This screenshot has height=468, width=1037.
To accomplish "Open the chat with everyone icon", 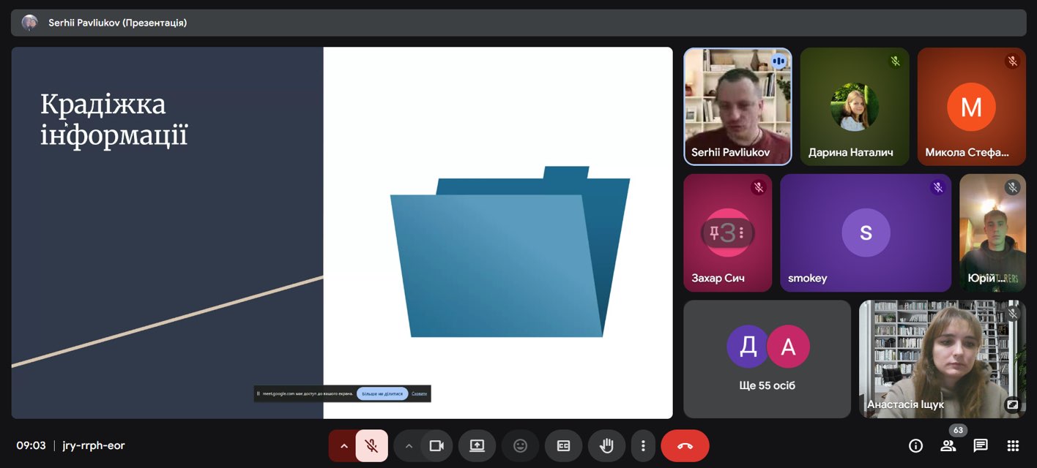I will [981, 445].
